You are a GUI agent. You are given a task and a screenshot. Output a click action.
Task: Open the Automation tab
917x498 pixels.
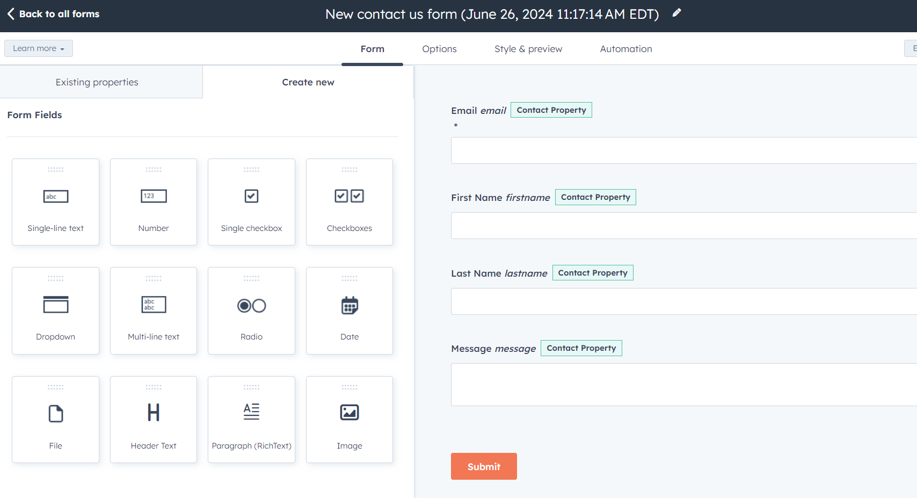[x=625, y=49]
